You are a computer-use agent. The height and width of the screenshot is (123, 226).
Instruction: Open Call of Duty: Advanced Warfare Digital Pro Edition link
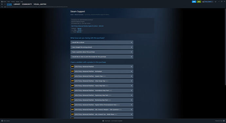coord(87,26)
